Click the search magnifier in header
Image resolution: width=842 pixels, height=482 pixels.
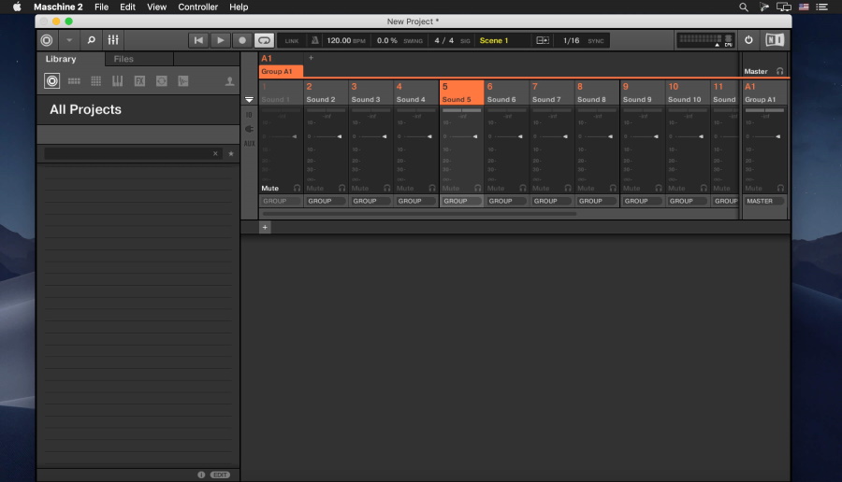92,40
